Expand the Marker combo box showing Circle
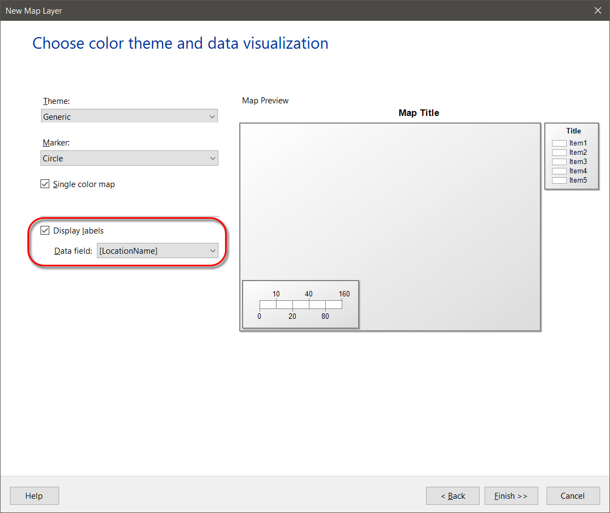610x513 pixels. coord(129,159)
